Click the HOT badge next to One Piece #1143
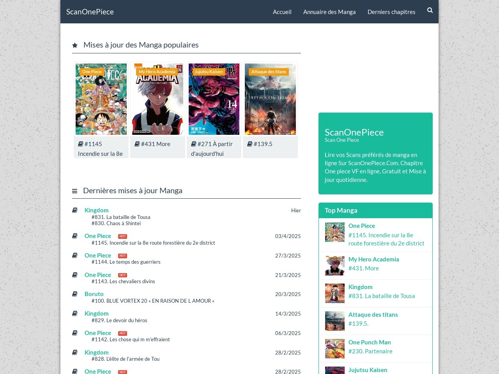 coord(122,275)
